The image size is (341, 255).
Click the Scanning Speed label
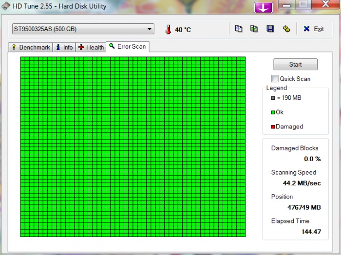[294, 172]
